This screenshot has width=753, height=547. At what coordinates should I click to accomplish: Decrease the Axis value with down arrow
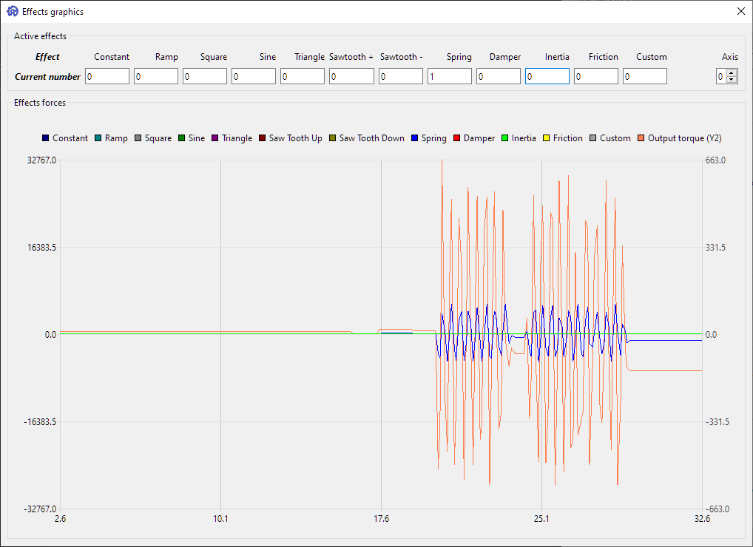[732, 80]
